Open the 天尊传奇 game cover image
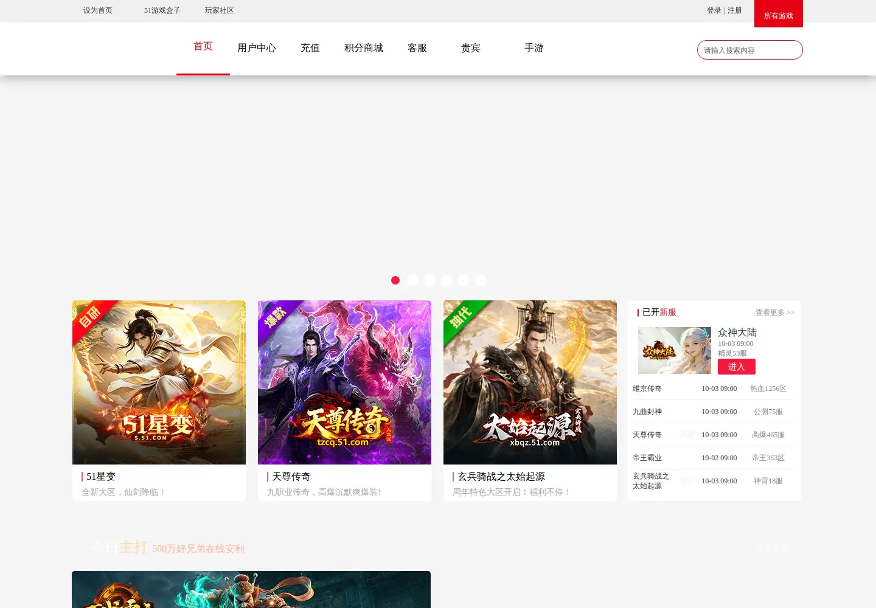The image size is (876, 608). coord(344,382)
